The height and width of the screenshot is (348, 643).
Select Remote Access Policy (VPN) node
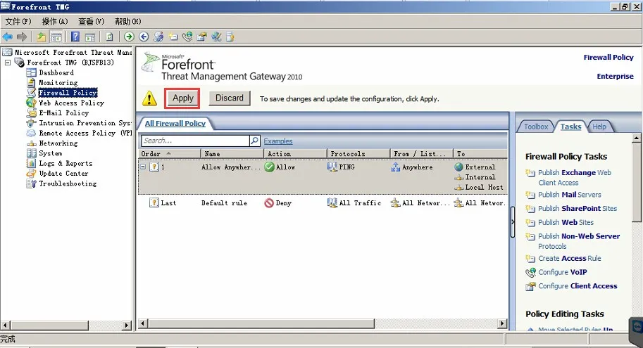pos(85,133)
